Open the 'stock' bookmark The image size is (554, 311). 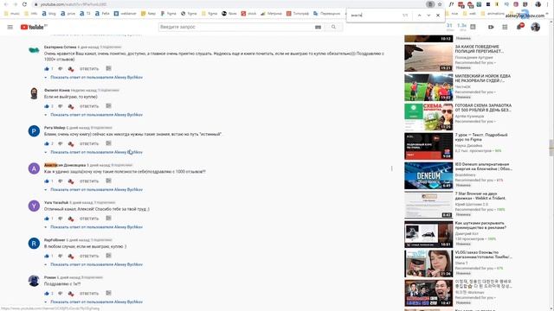click(248, 14)
